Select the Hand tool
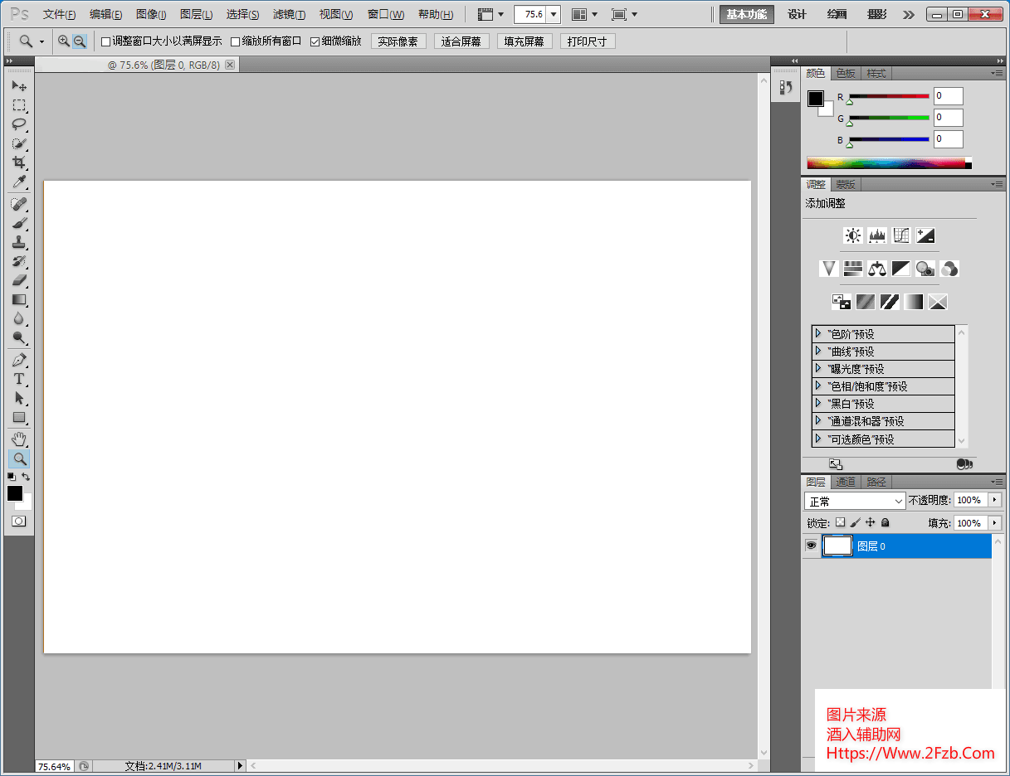 click(18, 439)
